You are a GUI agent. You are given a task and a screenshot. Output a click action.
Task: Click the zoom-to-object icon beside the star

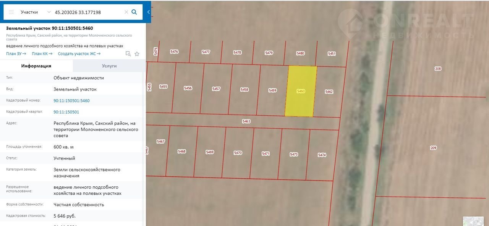(x=128, y=54)
